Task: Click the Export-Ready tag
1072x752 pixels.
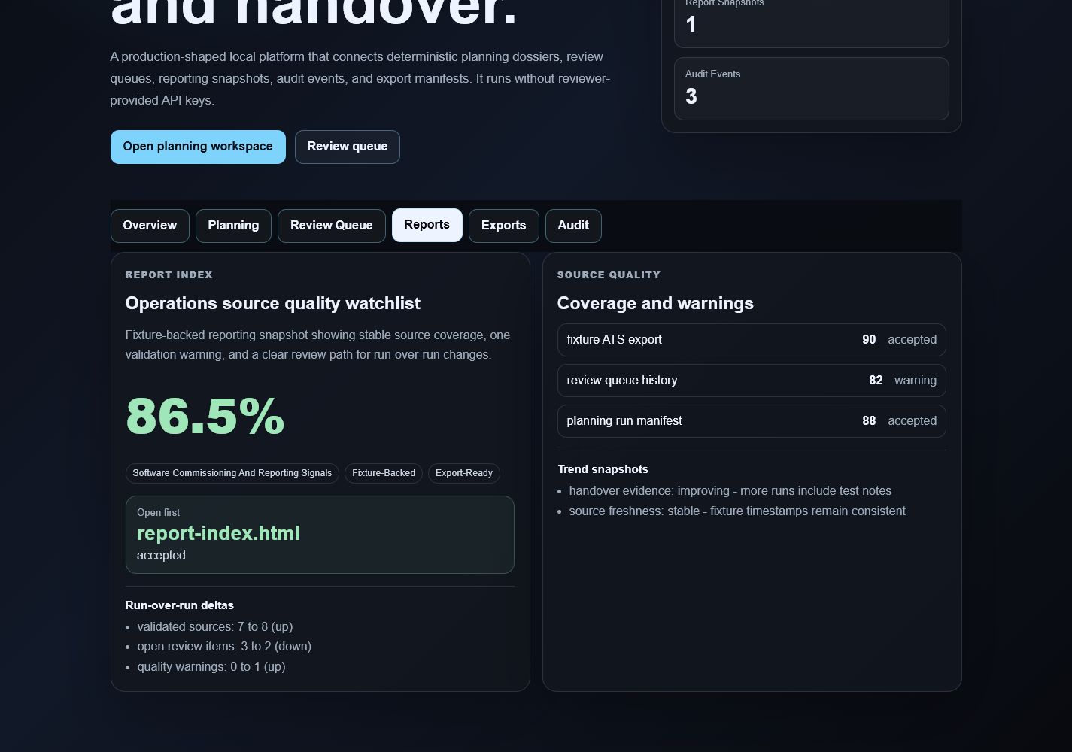Action: (x=464, y=473)
